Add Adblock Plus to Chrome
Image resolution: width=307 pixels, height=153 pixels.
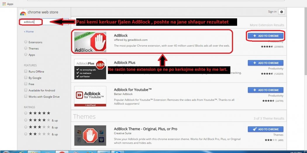(265, 63)
